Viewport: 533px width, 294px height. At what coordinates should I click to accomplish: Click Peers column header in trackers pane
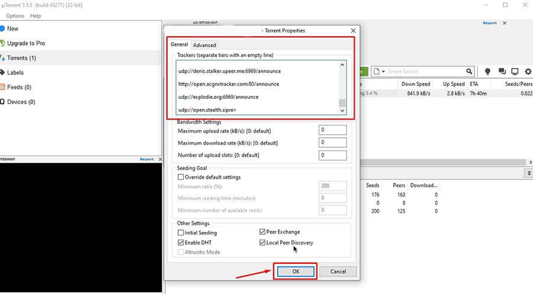(399, 185)
